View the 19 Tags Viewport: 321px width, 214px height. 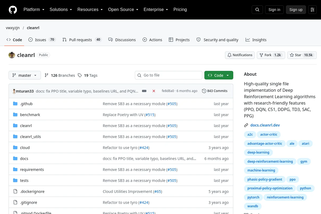pos(87,75)
